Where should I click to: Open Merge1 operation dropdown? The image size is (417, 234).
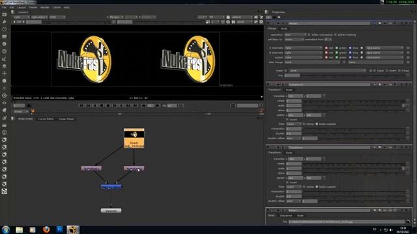click(x=295, y=34)
